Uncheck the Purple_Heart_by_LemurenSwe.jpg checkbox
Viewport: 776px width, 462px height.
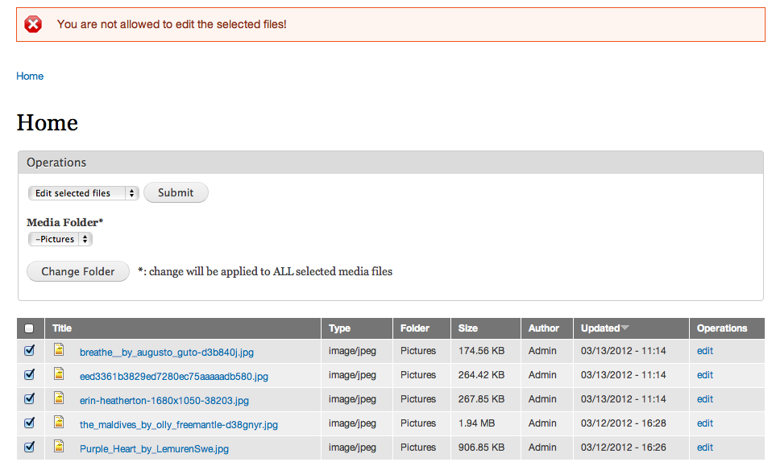click(30, 448)
